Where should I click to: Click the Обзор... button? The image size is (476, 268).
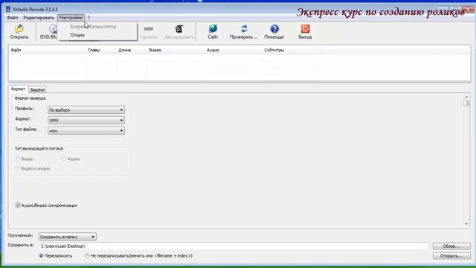451,246
